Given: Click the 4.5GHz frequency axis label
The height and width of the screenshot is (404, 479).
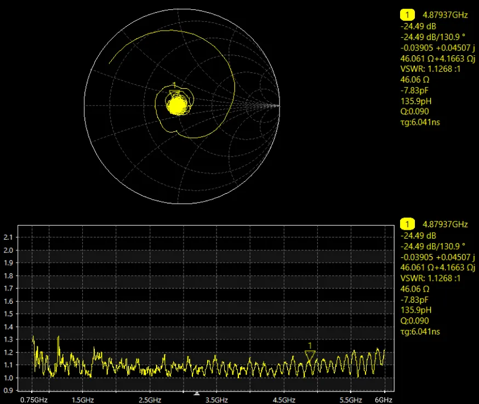Looking at the screenshot, I should pyautogui.click(x=284, y=400).
